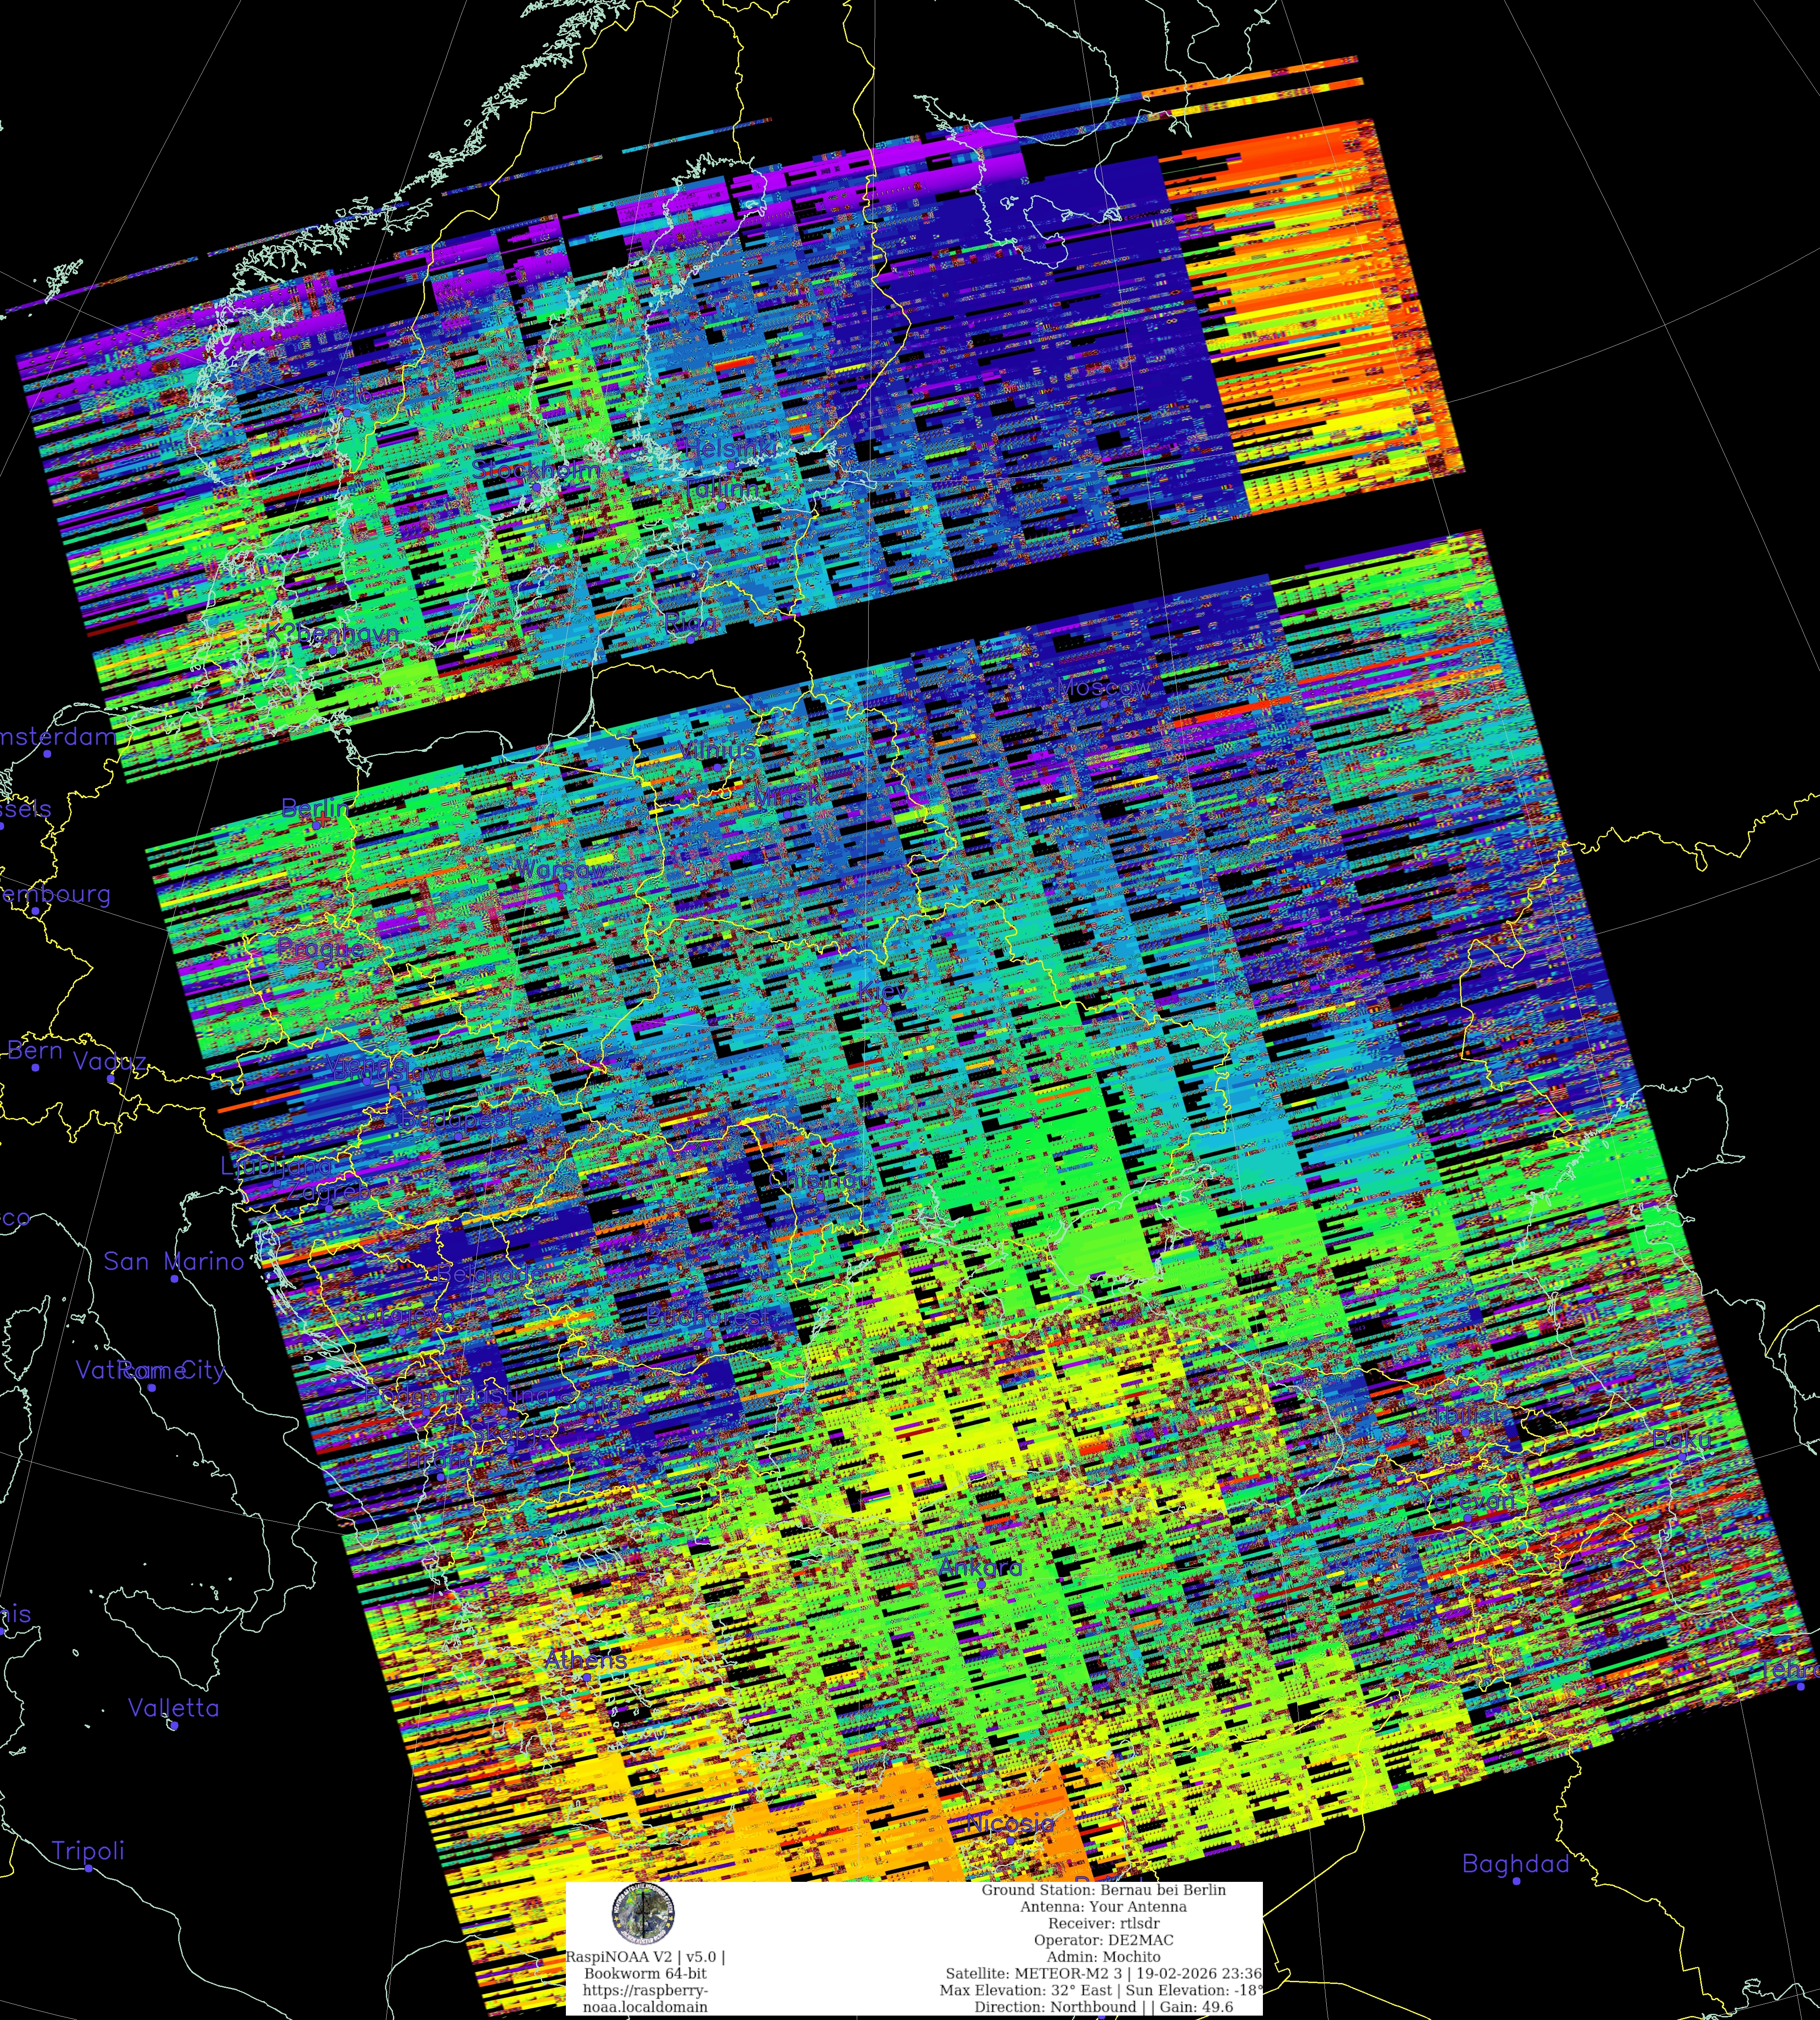Click the Baghdad city marker dot
Screen dimensions: 1820x2020
(1517, 1881)
